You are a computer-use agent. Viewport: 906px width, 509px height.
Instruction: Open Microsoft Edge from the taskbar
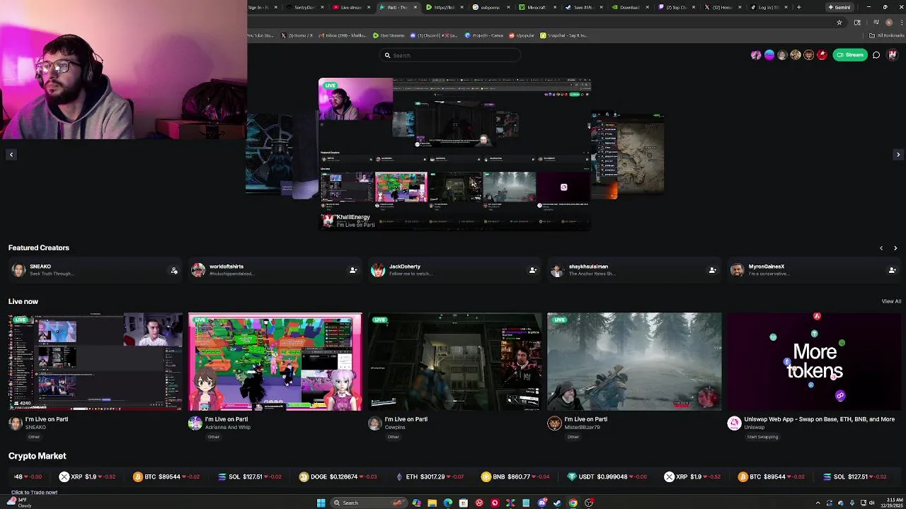(447, 503)
